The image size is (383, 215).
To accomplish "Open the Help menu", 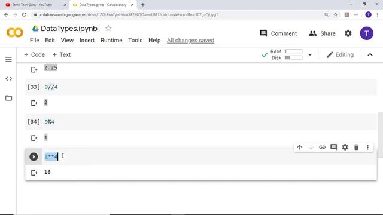I will (154, 40).
